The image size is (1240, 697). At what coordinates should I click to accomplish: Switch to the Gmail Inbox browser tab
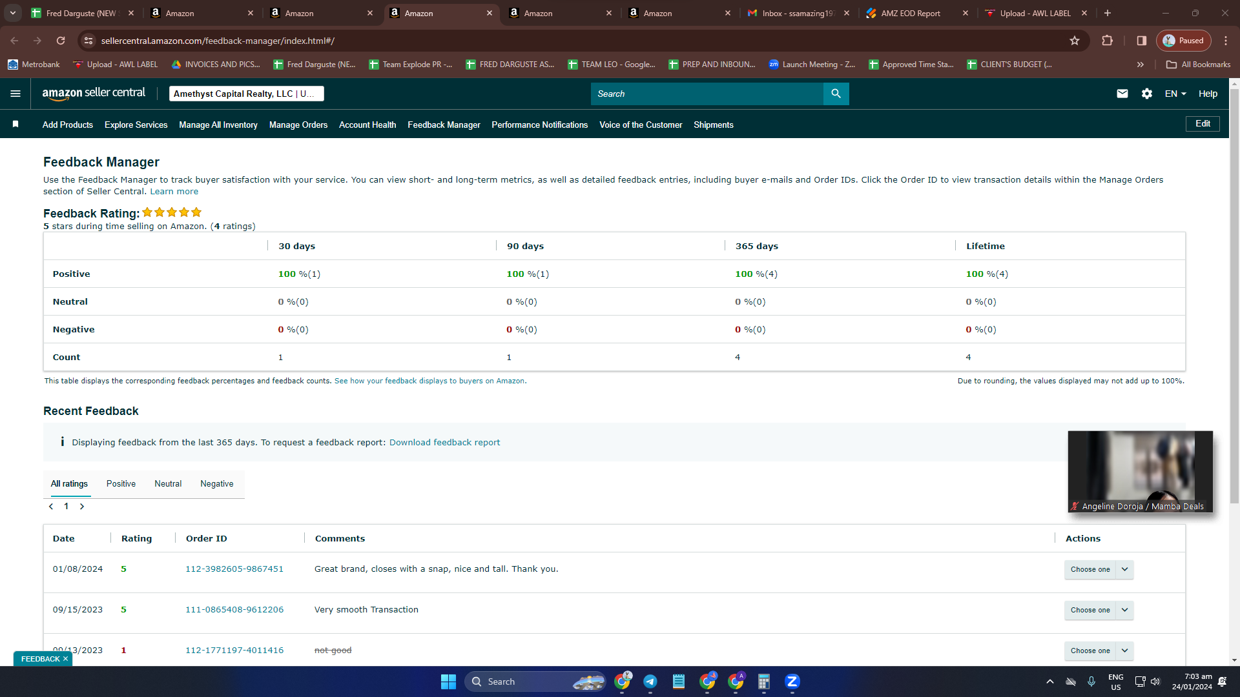[798, 13]
